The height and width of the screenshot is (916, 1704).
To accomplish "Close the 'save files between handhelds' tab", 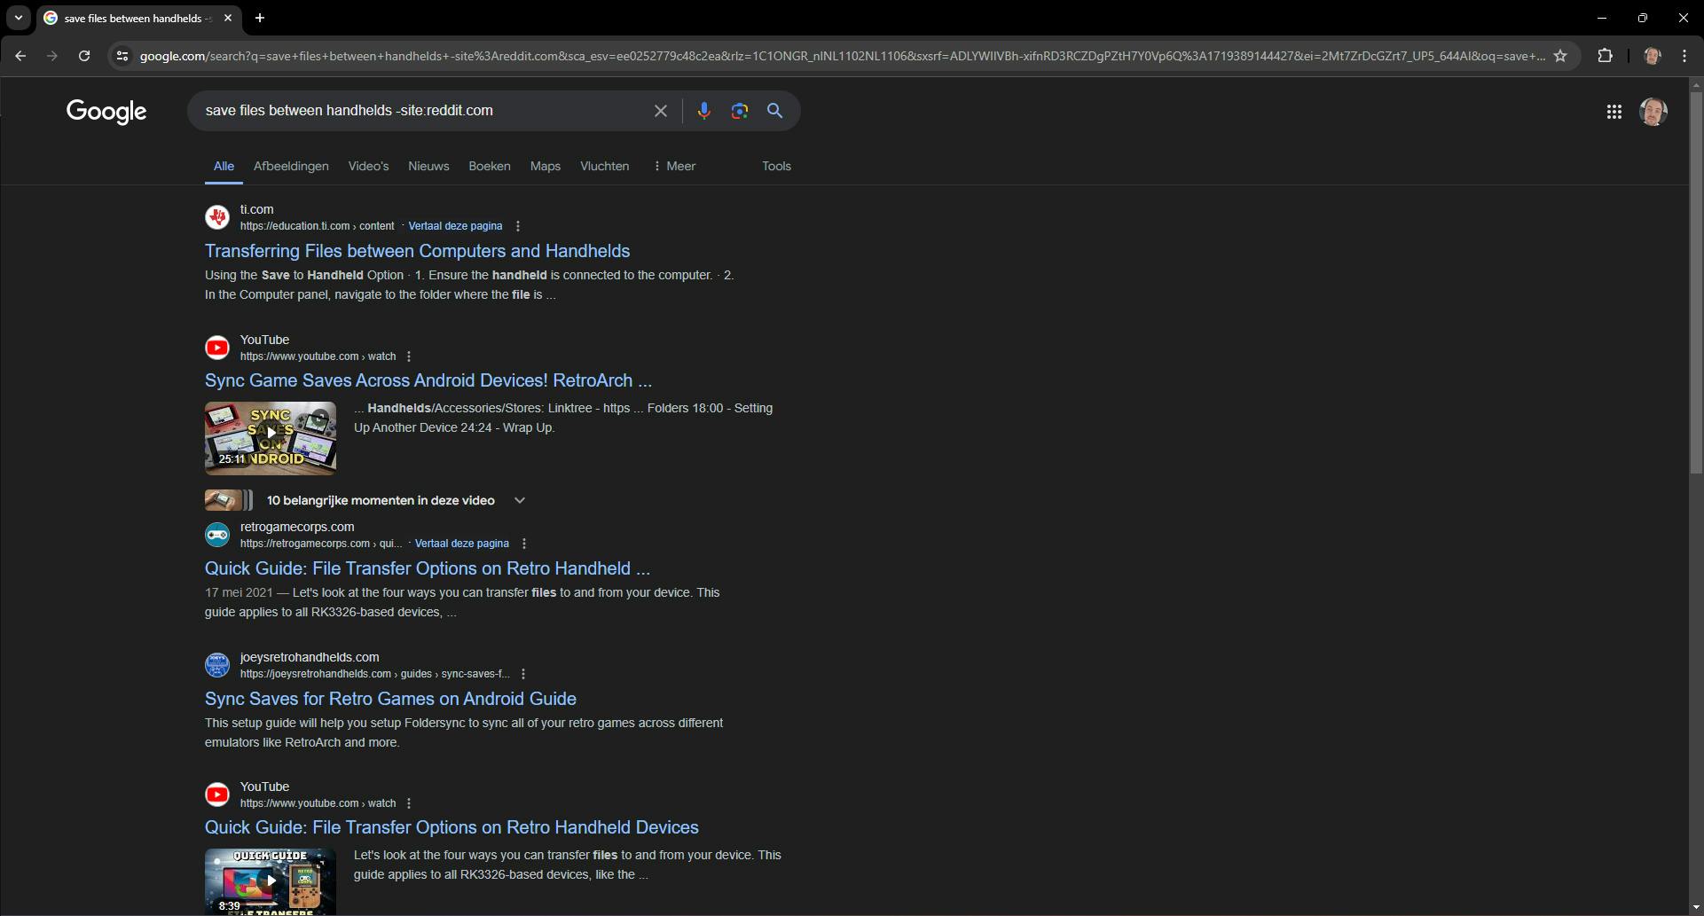I will pyautogui.click(x=228, y=18).
